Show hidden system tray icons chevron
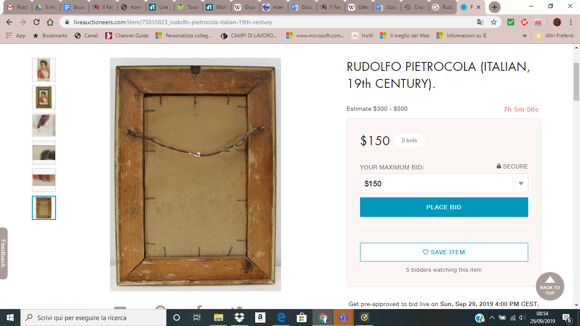Viewport: 580px width, 326px height. pos(492,318)
